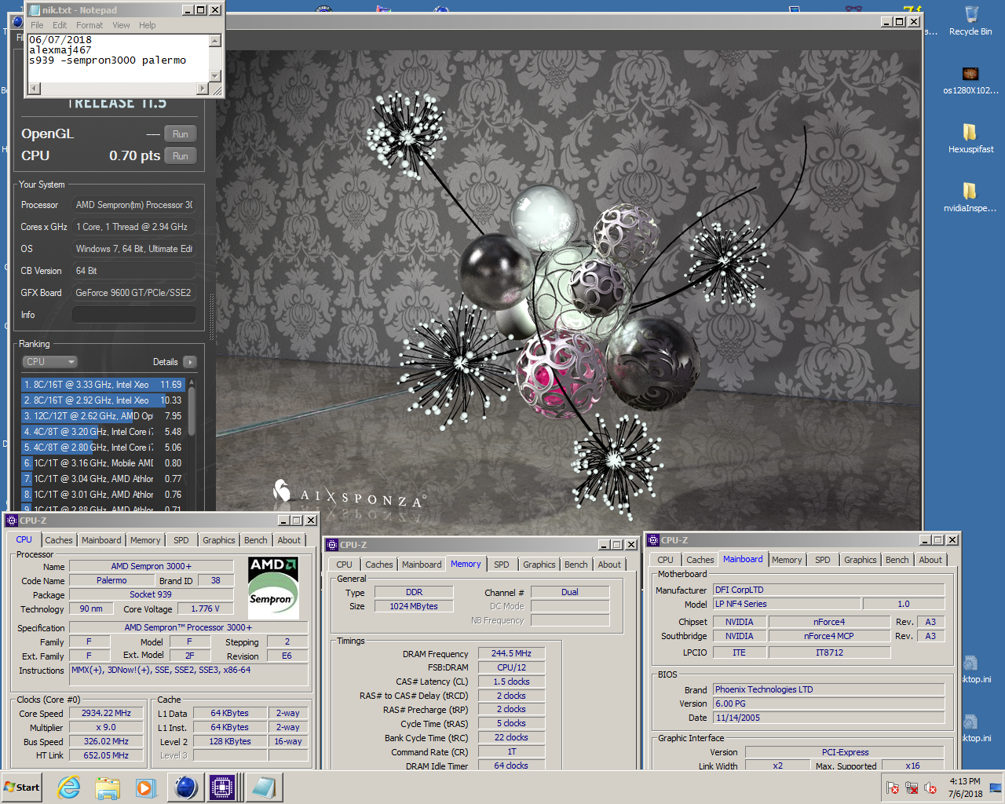
Task: Click the Code Name value Palermo in CPU-Z
Action: pyautogui.click(x=111, y=581)
